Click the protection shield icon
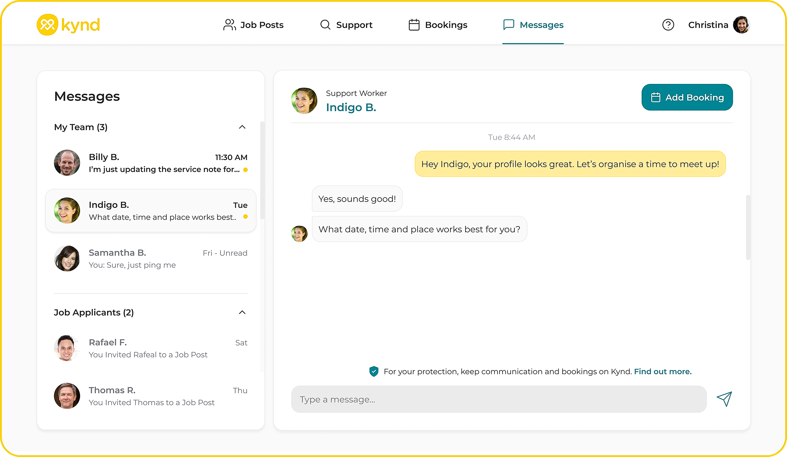 coord(374,371)
